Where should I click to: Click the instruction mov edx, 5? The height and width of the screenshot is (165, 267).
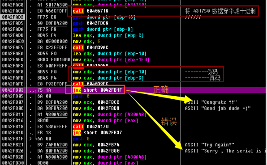click(86, 42)
